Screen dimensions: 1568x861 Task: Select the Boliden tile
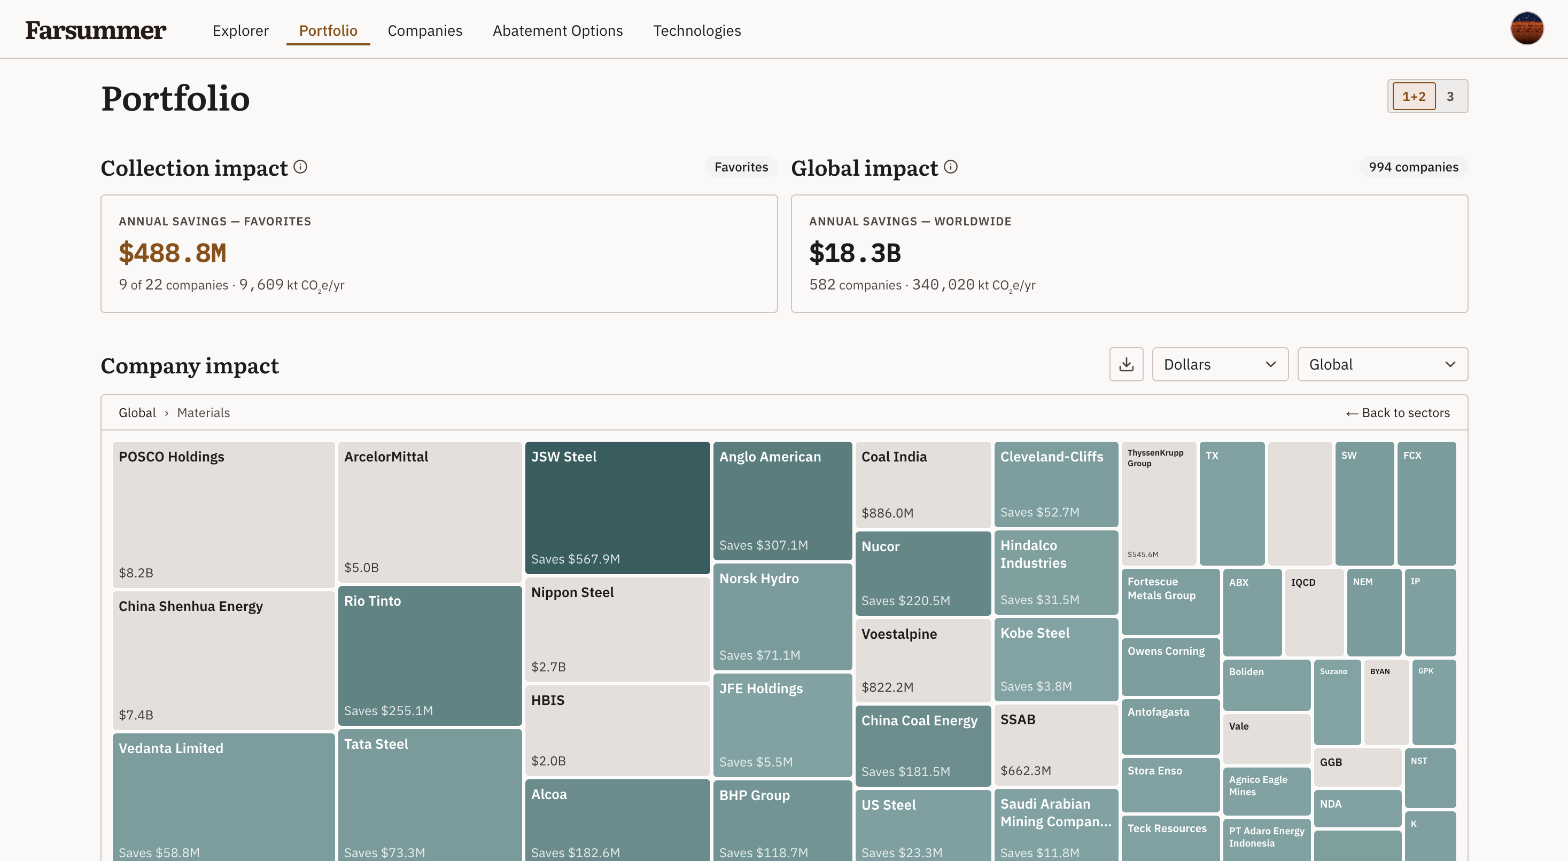pos(1266,685)
